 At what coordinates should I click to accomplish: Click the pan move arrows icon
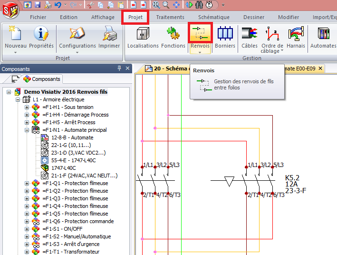tap(176, 5)
